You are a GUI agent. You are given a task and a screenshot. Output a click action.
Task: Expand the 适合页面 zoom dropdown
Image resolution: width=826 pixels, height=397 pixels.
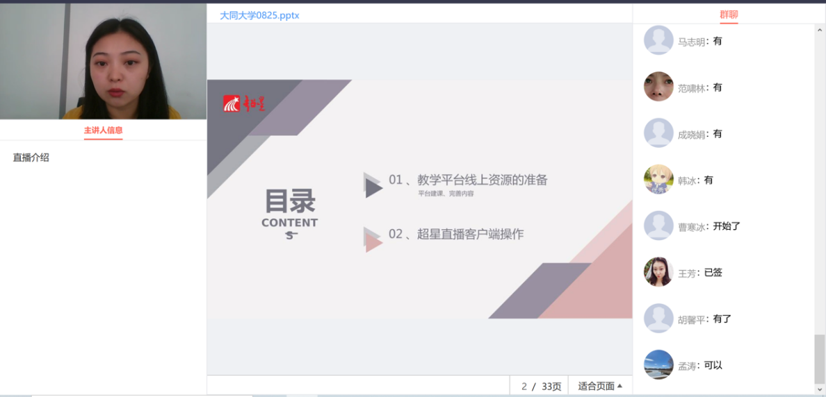(x=600, y=386)
